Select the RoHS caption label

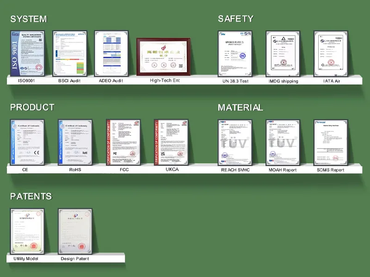point(75,170)
